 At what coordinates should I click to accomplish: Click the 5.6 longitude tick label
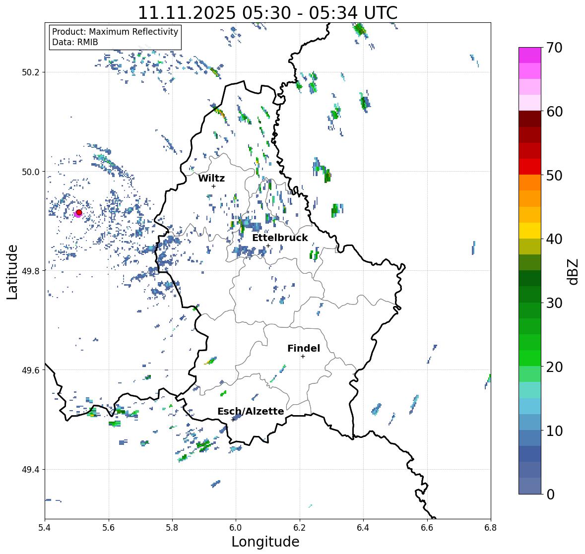click(109, 528)
